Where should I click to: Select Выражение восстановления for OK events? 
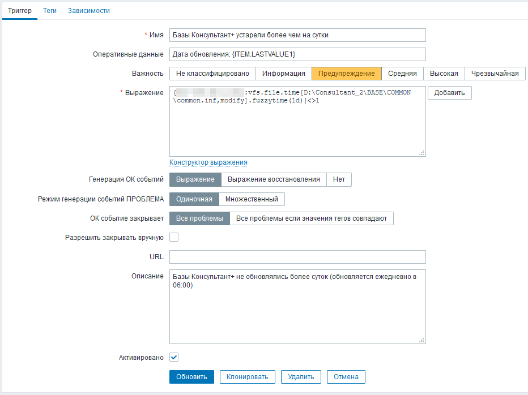[274, 180]
